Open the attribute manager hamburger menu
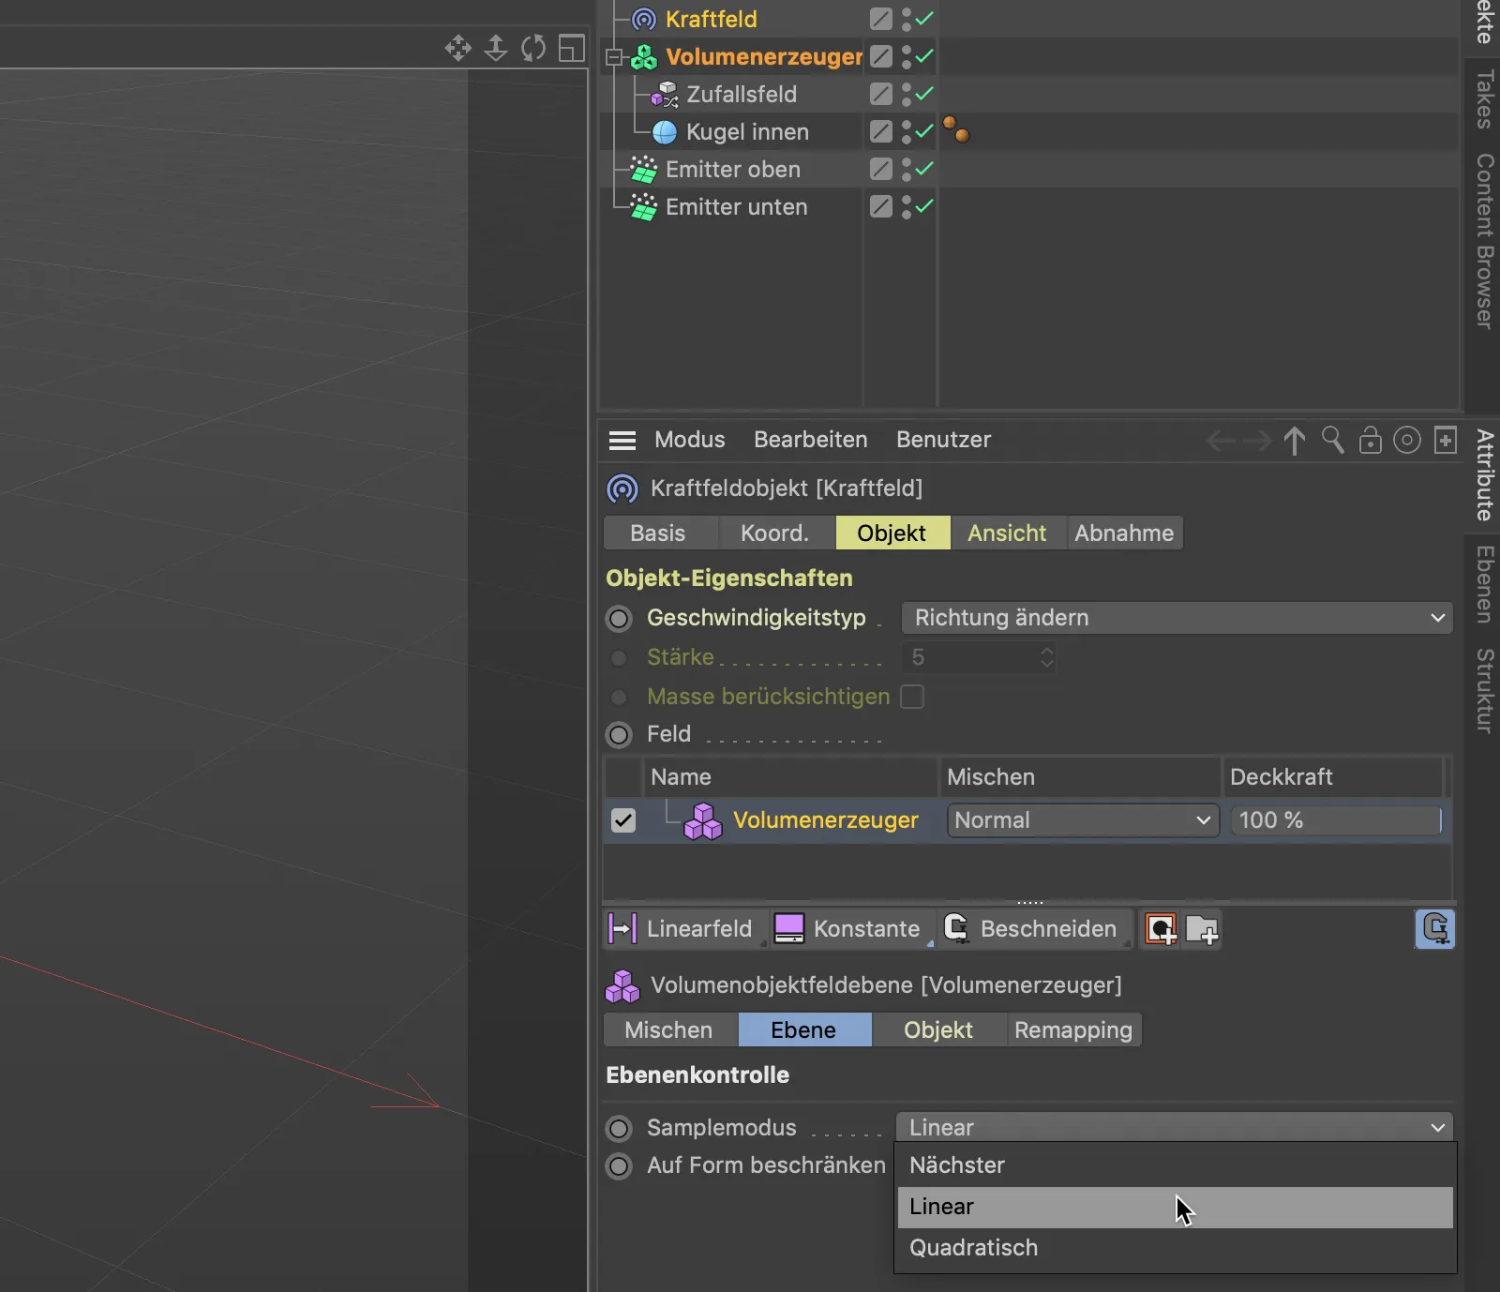 point(622,440)
